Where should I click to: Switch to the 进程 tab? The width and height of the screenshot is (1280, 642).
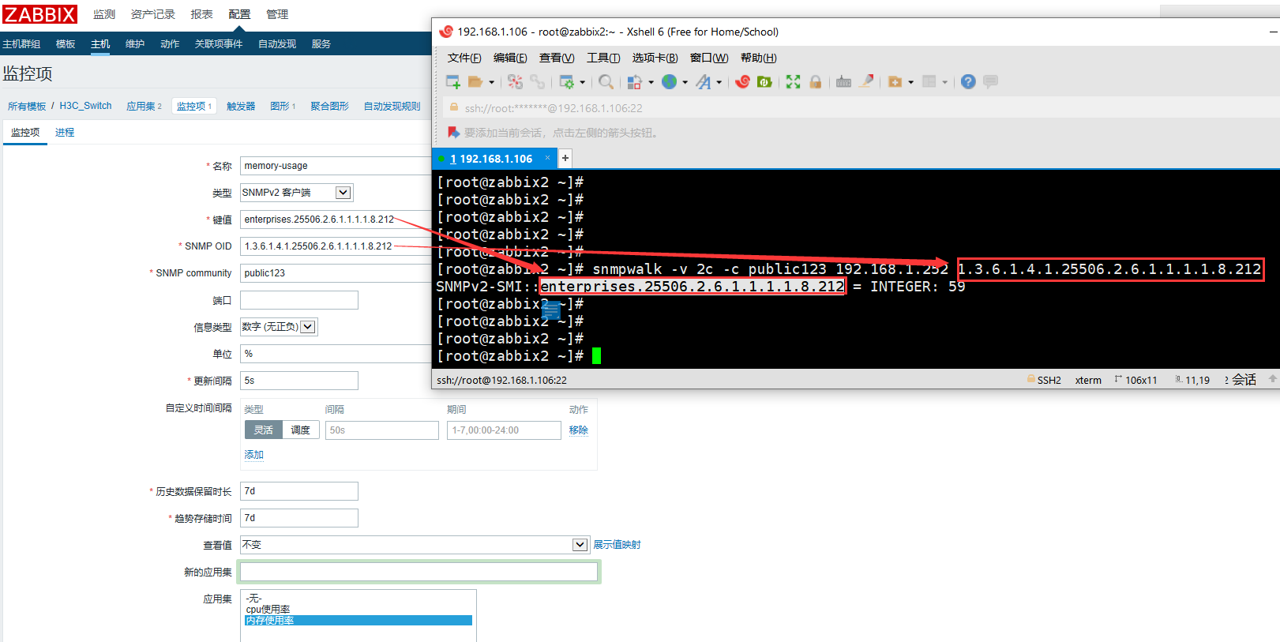(x=65, y=132)
